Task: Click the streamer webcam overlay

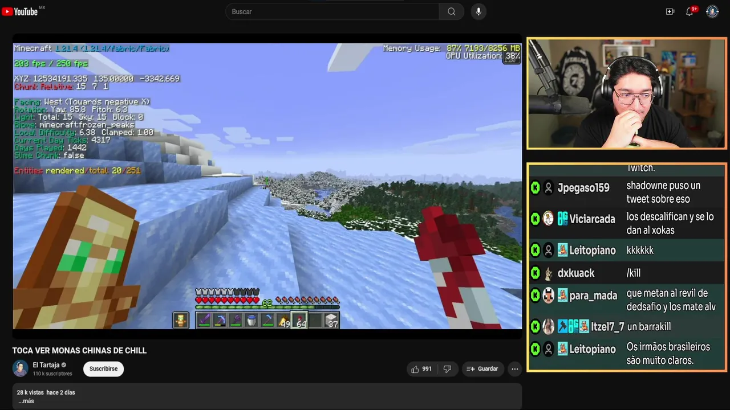Action: coord(627,93)
